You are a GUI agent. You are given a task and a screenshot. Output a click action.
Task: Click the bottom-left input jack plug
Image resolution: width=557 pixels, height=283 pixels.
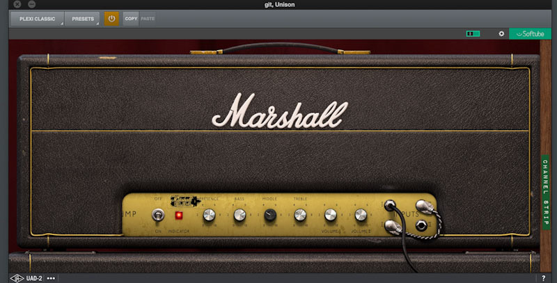[393, 226]
